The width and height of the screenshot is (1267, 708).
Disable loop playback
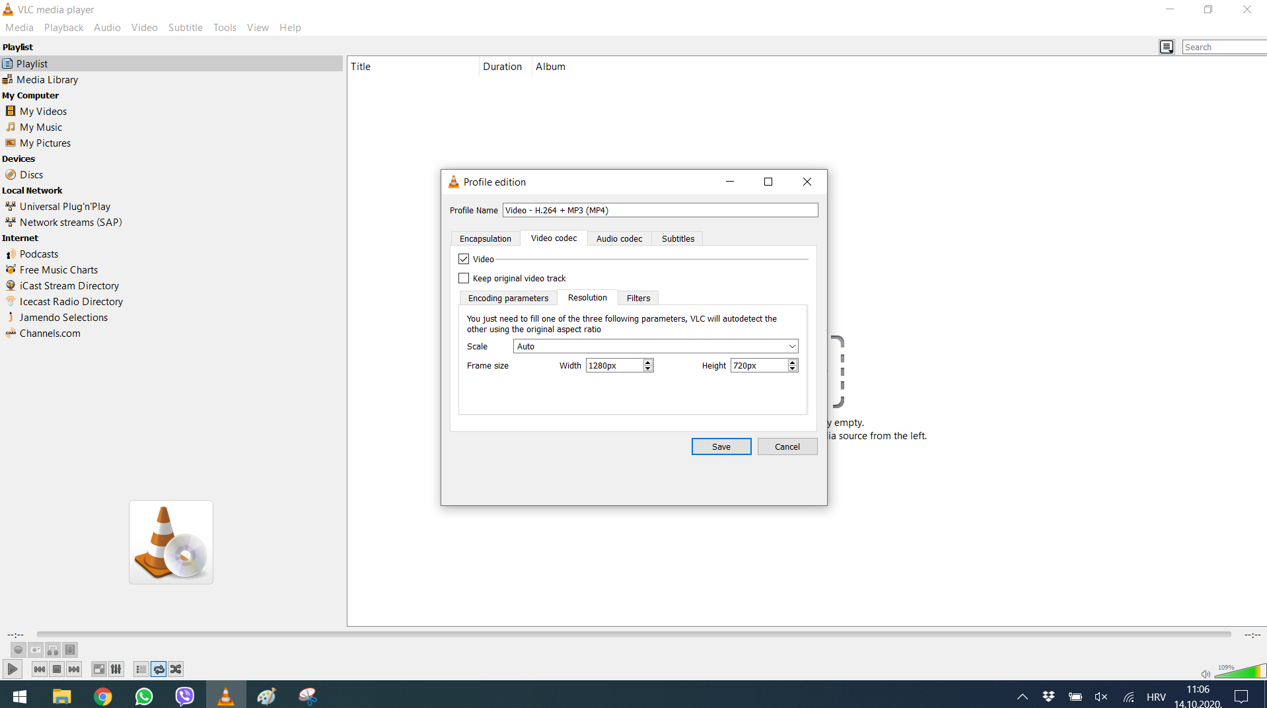point(159,669)
